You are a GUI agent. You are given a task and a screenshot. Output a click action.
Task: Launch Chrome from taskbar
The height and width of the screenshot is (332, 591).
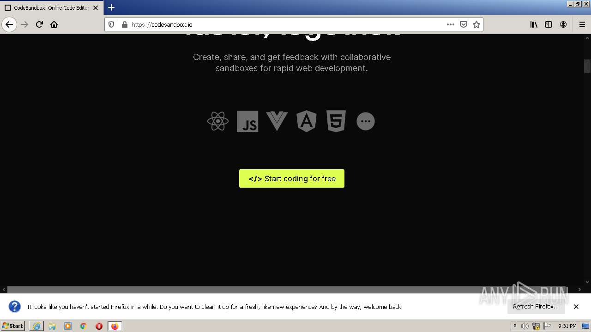[x=84, y=326]
